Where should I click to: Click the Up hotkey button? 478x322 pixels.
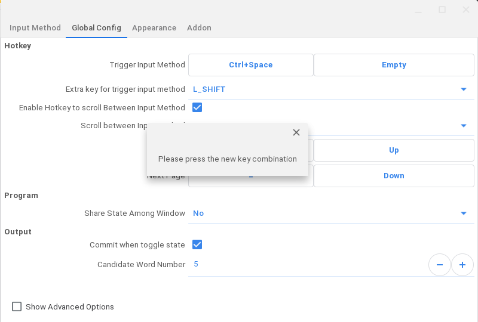coord(394,150)
